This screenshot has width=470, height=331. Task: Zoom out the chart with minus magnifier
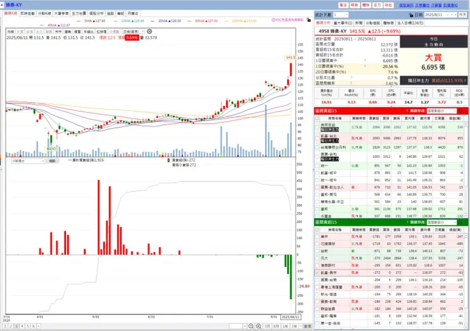pos(251,326)
